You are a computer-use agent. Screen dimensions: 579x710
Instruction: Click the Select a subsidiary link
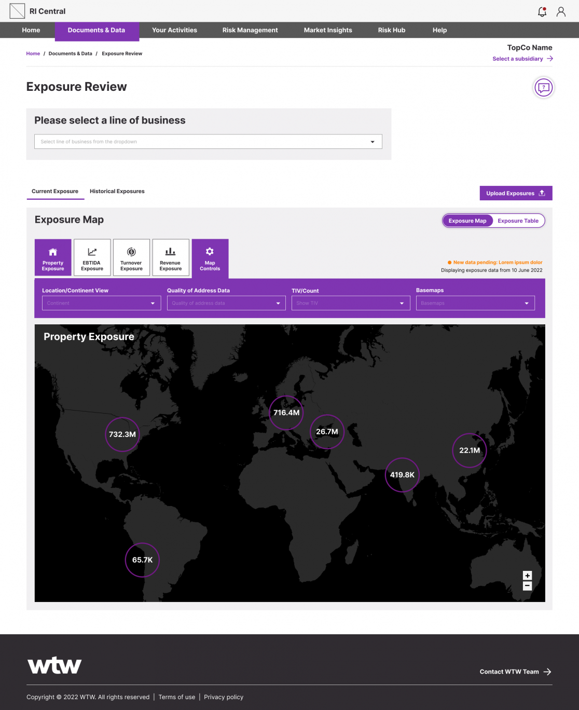[522, 59]
